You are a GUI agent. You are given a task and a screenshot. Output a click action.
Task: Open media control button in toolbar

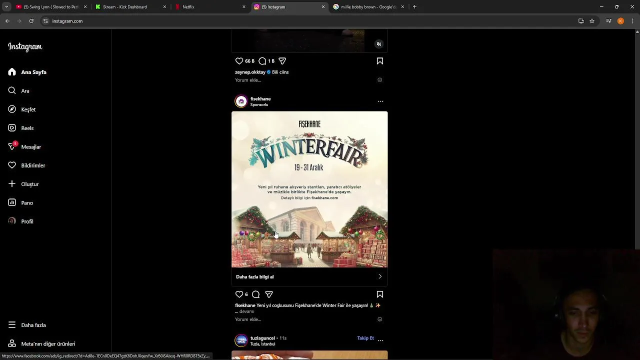tap(608, 21)
